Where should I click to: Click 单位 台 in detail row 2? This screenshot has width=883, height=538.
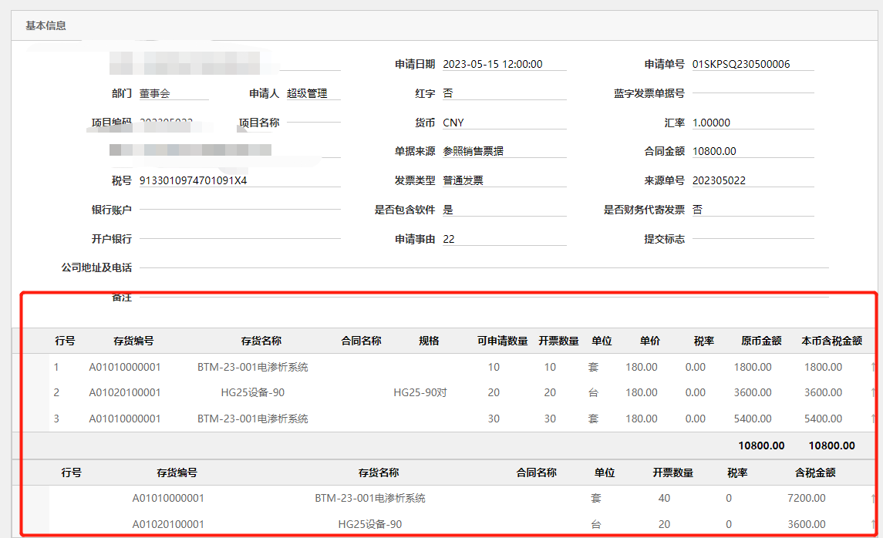coord(593,393)
